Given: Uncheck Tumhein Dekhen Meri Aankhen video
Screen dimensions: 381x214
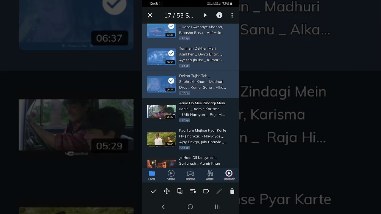Looking at the screenshot, I should point(171,53).
